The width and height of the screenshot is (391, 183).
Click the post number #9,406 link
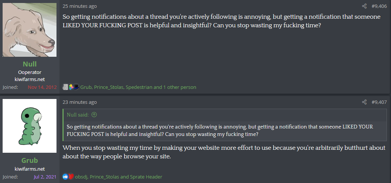pyautogui.click(x=379, y=6)
